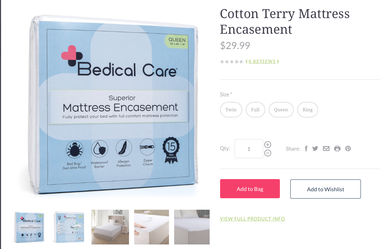The height and width of the screenshot is (249, 380).
Task: View the hand-on-mattress waterproof thumbnail
Action: (152, 227)
